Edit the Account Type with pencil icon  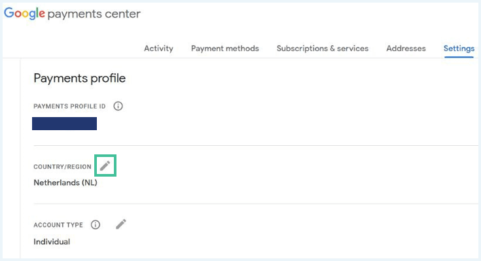coord(121,224)
